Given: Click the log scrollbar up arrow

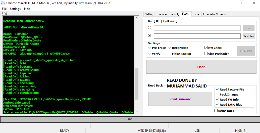Looking at the screenshot, I should [137, 18].
